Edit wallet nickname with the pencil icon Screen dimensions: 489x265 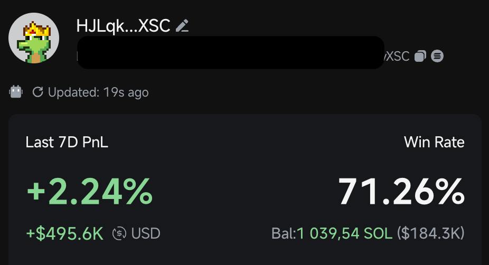(182, 25)
